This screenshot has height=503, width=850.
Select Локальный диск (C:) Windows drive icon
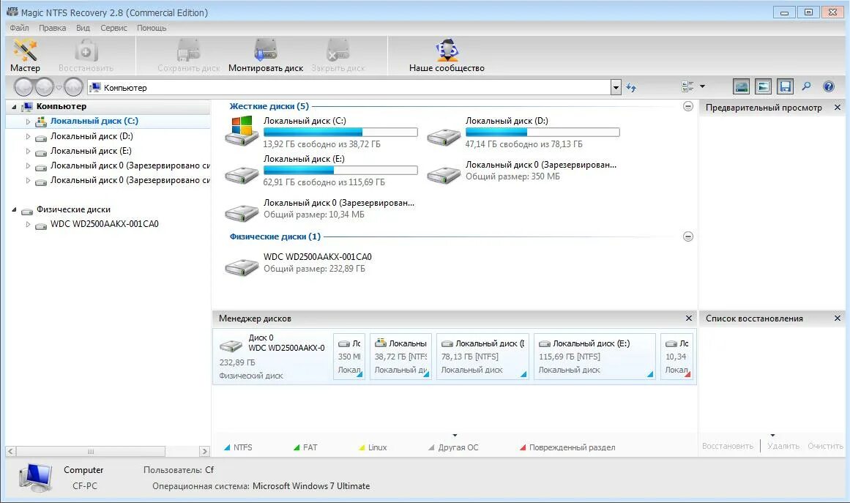(x=241, y=131)
